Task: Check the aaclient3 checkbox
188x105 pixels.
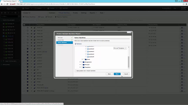Action: [x=86, y=52]
